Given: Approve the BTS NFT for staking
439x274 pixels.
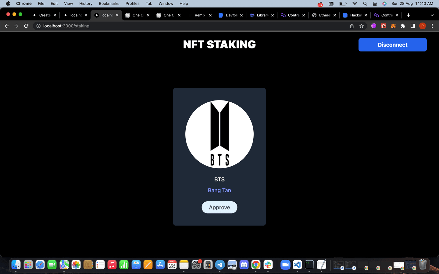Looking at the screenshot, I should 220,207.
